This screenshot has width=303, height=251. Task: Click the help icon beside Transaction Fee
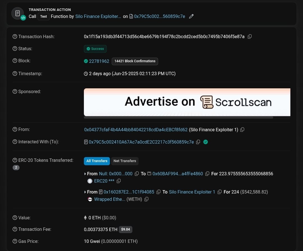pos(15,229)
